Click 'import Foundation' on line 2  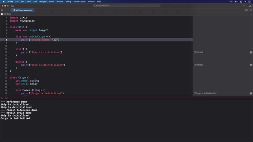(22, 21)
